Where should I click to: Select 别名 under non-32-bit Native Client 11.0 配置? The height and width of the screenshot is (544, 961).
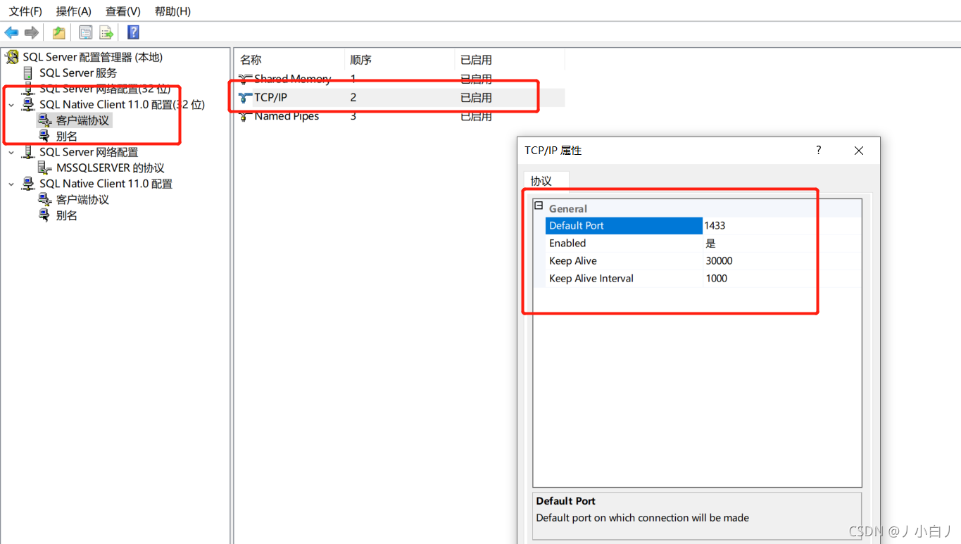pos(67,215)
